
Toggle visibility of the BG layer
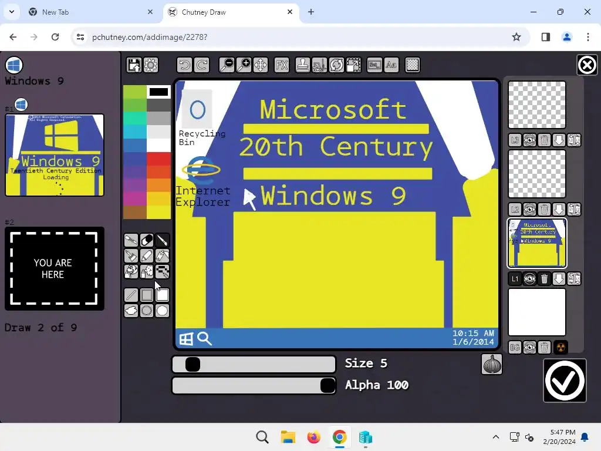tap(530, 348)
